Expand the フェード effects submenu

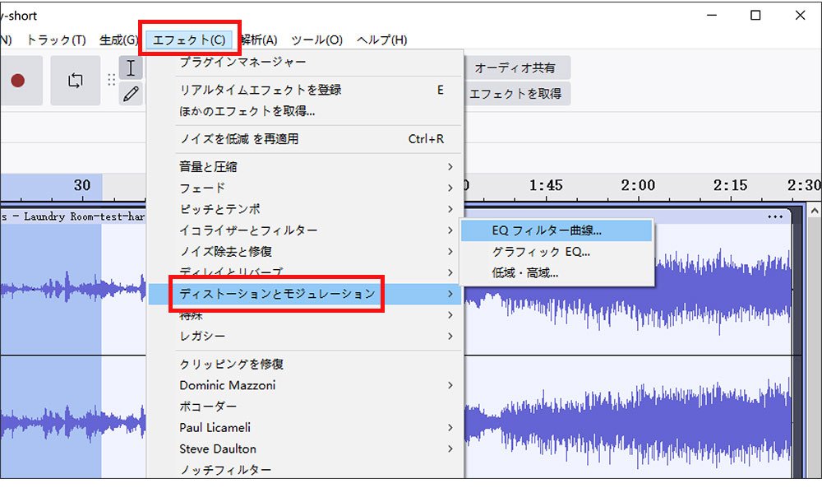[214, 188]
